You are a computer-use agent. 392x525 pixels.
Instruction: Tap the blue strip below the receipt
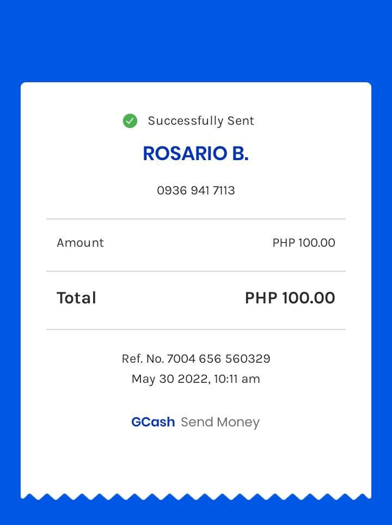point(196,514)
